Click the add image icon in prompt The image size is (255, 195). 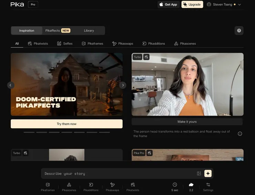coord(199,173)
